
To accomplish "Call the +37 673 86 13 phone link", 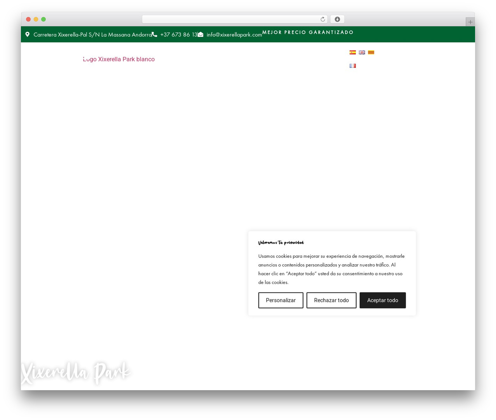I will click(179, 34).
